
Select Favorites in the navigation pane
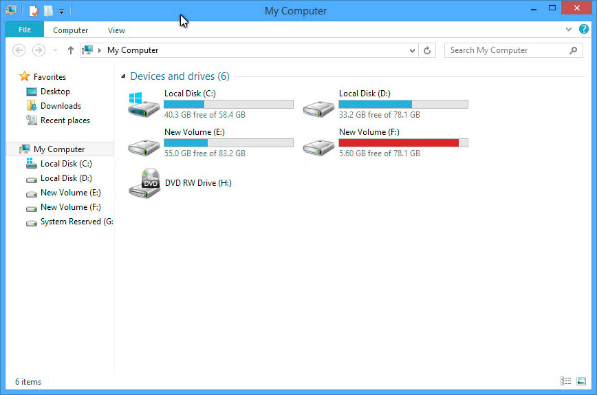[50, 77]
